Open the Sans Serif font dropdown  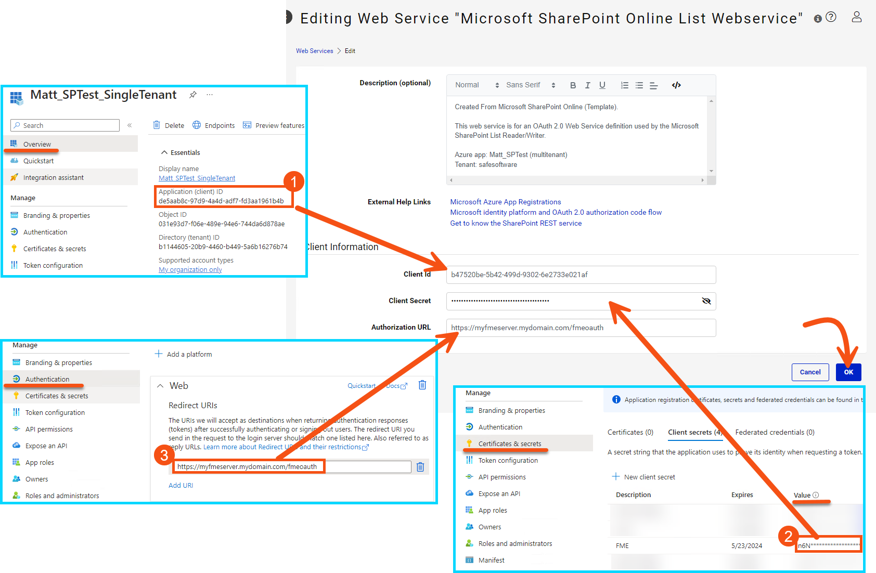point(530,85)
